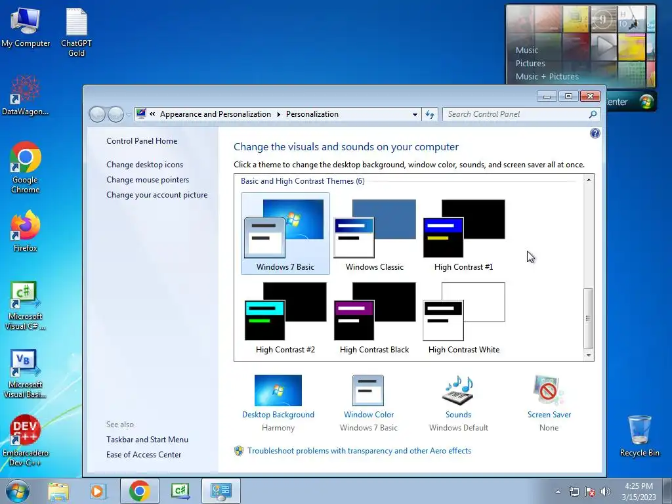
Task: Click the refresh button beside address bar
Action: (429, 114)
